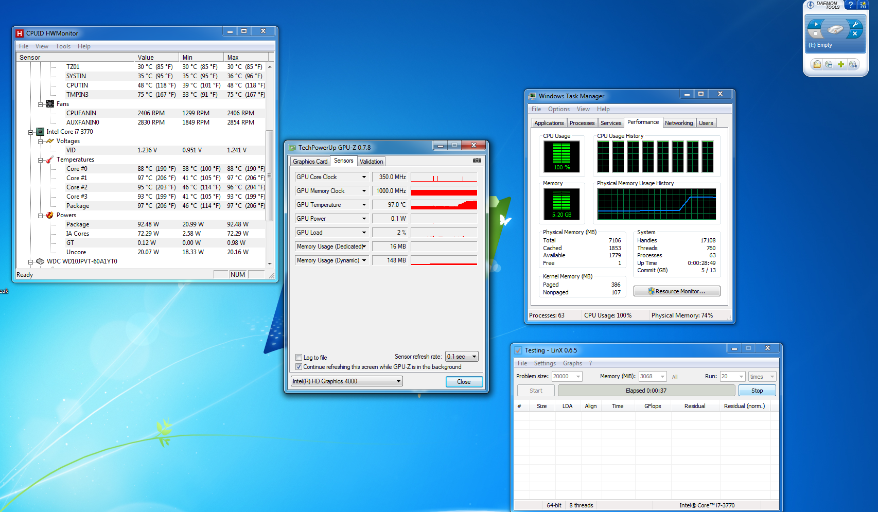Uncheck Continue refreshing in background checkbox
Viewport: 878px width, 512px height.
[x=298, y=367]
